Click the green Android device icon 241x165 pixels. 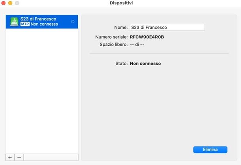click(x=14, y=21)
